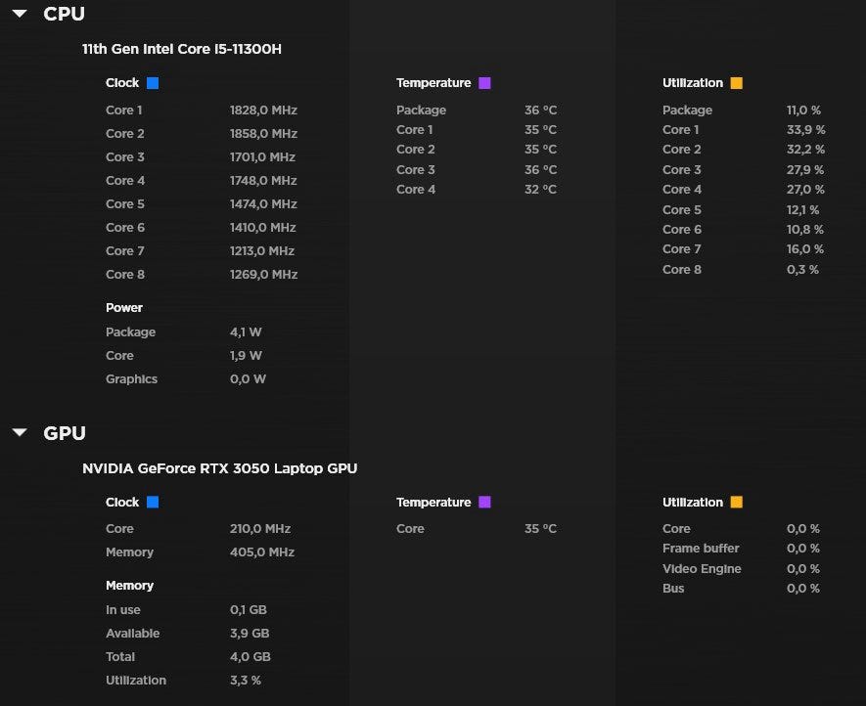Select the GPU Clock label
Viewport: 866px width, 706px height.
(x=122, y=502)
